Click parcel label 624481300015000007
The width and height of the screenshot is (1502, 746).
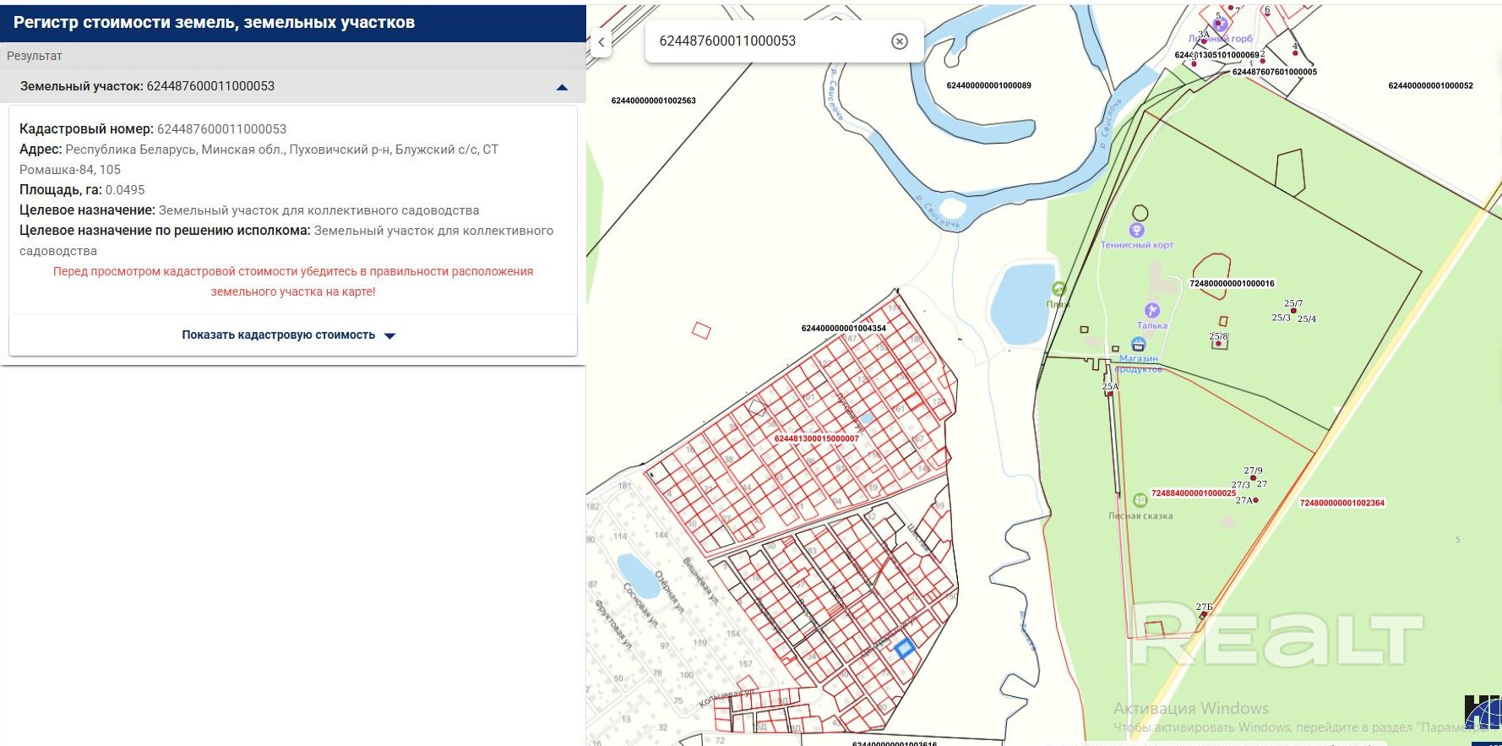(816, 438)
